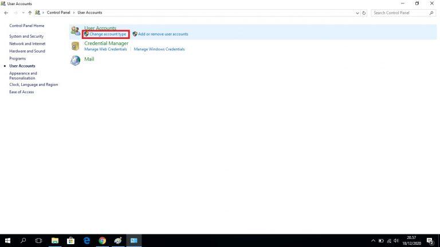
Task: Open Add or remove user accounts
Action: click(x=163, y=34)
